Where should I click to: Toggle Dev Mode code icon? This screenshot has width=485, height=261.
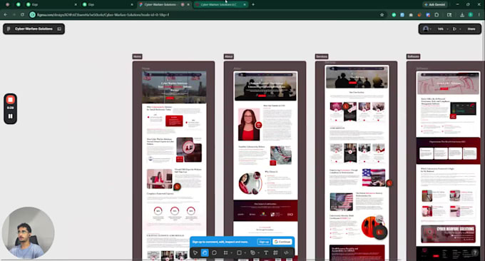tap(286, 252)
